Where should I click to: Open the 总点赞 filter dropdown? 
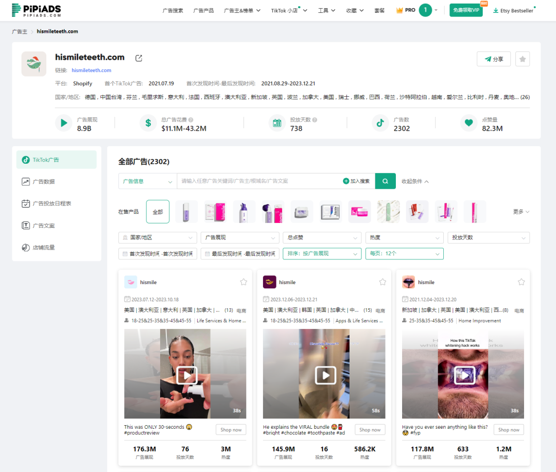(x=322, y=238)
